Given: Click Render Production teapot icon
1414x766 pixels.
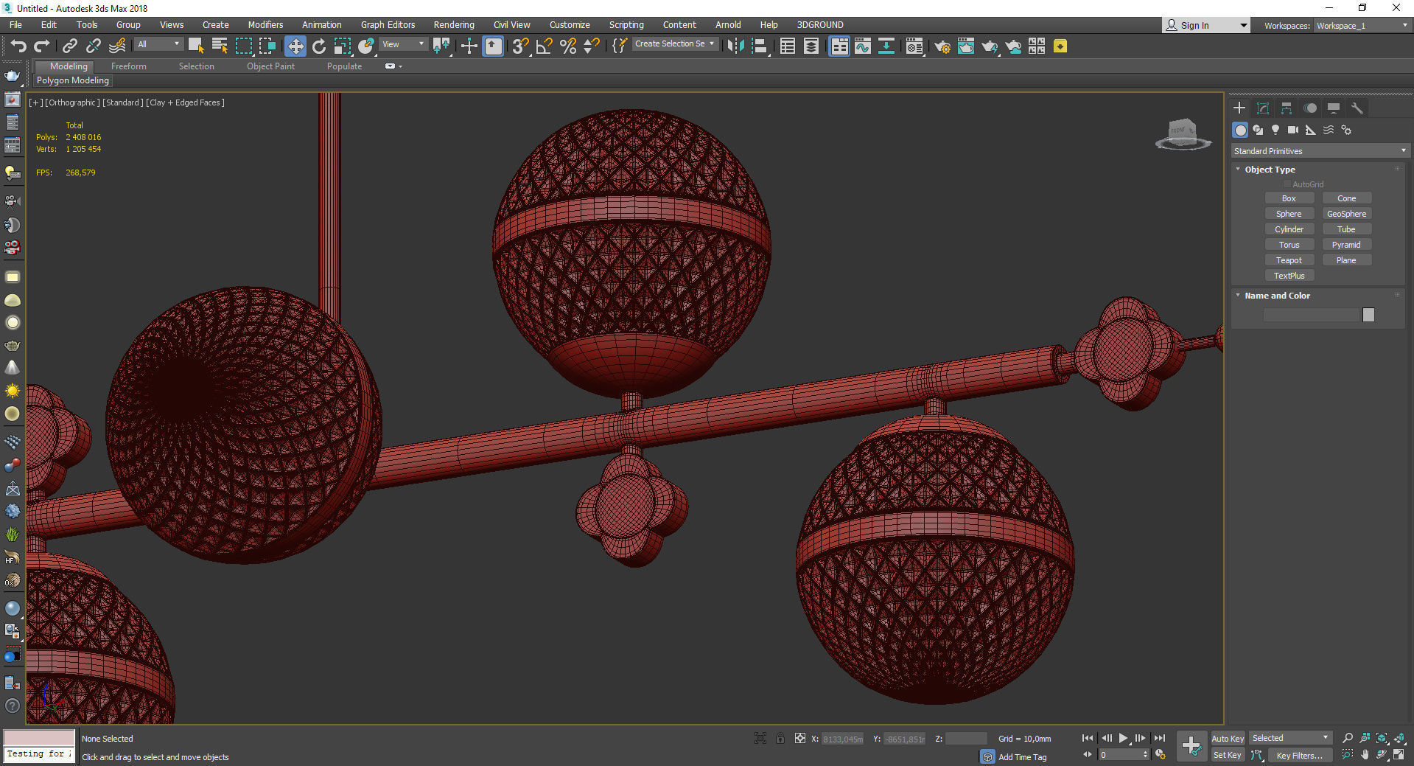Looking at the screenshot, I should tap(990, 46).
